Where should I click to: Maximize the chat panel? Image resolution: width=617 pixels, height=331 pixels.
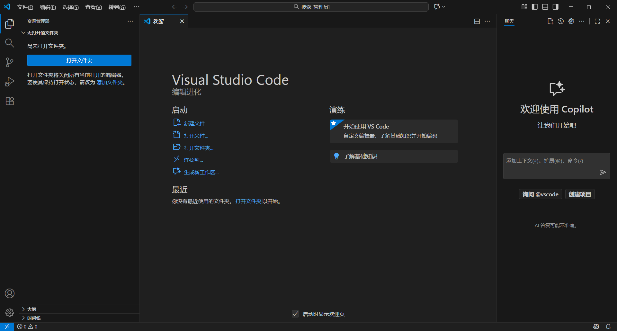pos(597,21)
